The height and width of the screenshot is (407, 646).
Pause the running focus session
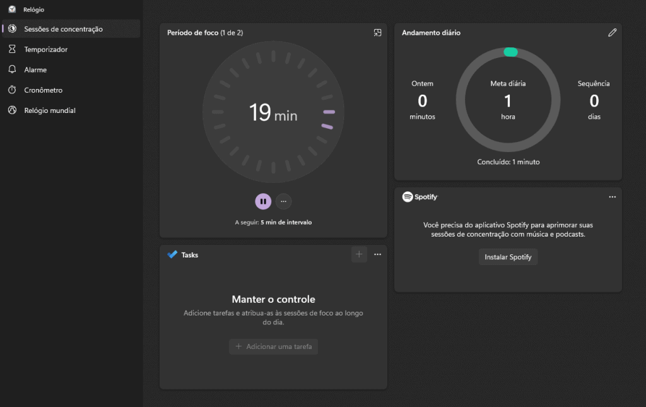point(263,201)
